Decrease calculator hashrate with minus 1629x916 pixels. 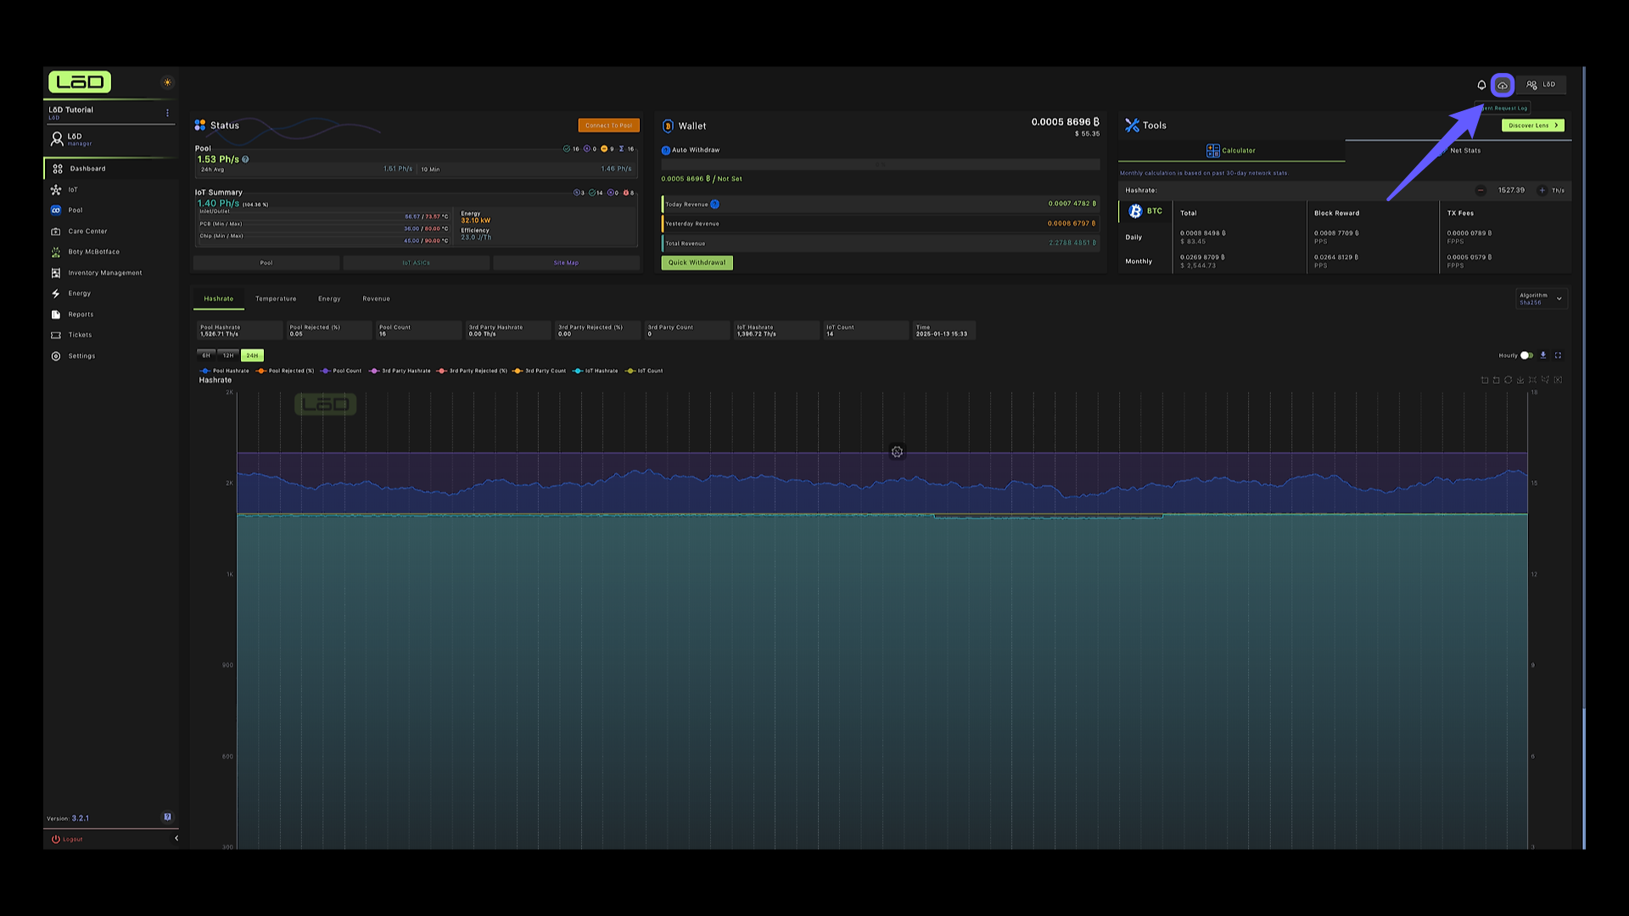tap(1481, 191)
